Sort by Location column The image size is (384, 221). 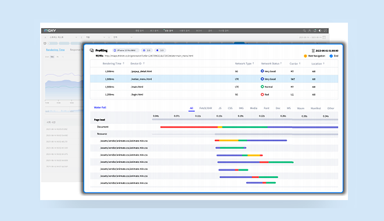pos(318,63)
